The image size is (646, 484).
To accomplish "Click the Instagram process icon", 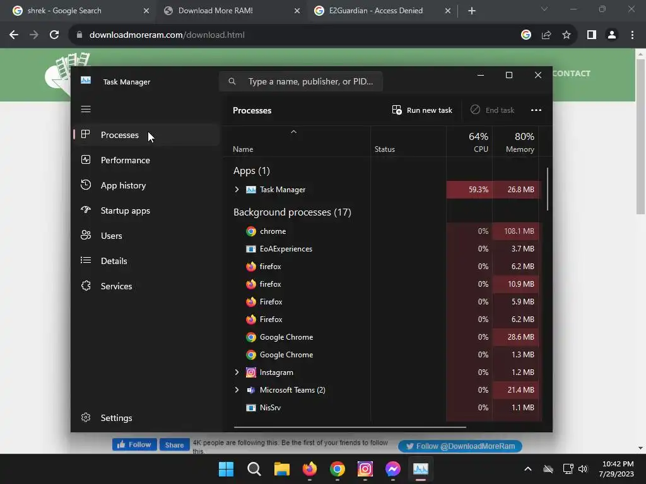I will click(251, 372).
